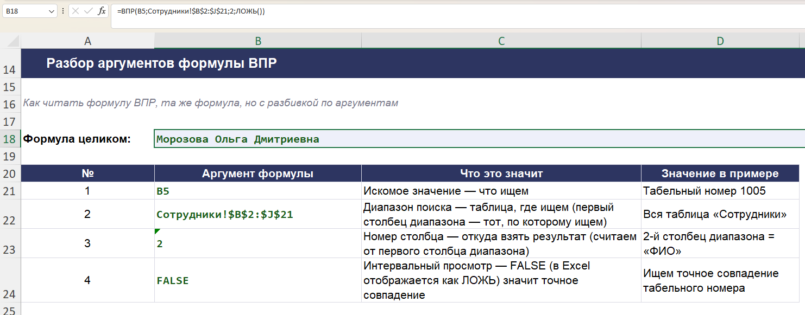Select row 19 header
Image resolution: width=805 pixels, height=315 pixels.
pos(10,156)
